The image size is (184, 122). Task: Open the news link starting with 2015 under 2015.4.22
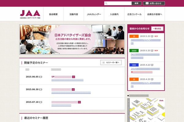[x=145, y=69]
